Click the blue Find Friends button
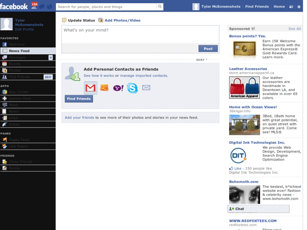 (79, 99)
